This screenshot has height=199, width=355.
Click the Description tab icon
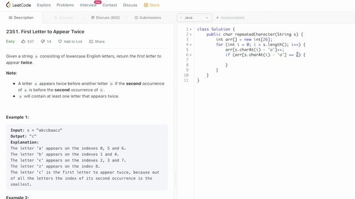(11, 18)
